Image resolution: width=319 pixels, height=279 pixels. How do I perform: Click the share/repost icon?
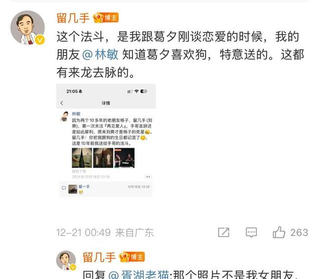click(224, 232)
